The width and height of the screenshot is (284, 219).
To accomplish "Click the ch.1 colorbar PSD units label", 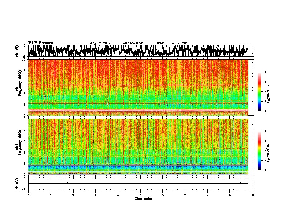I will (269, 93).
